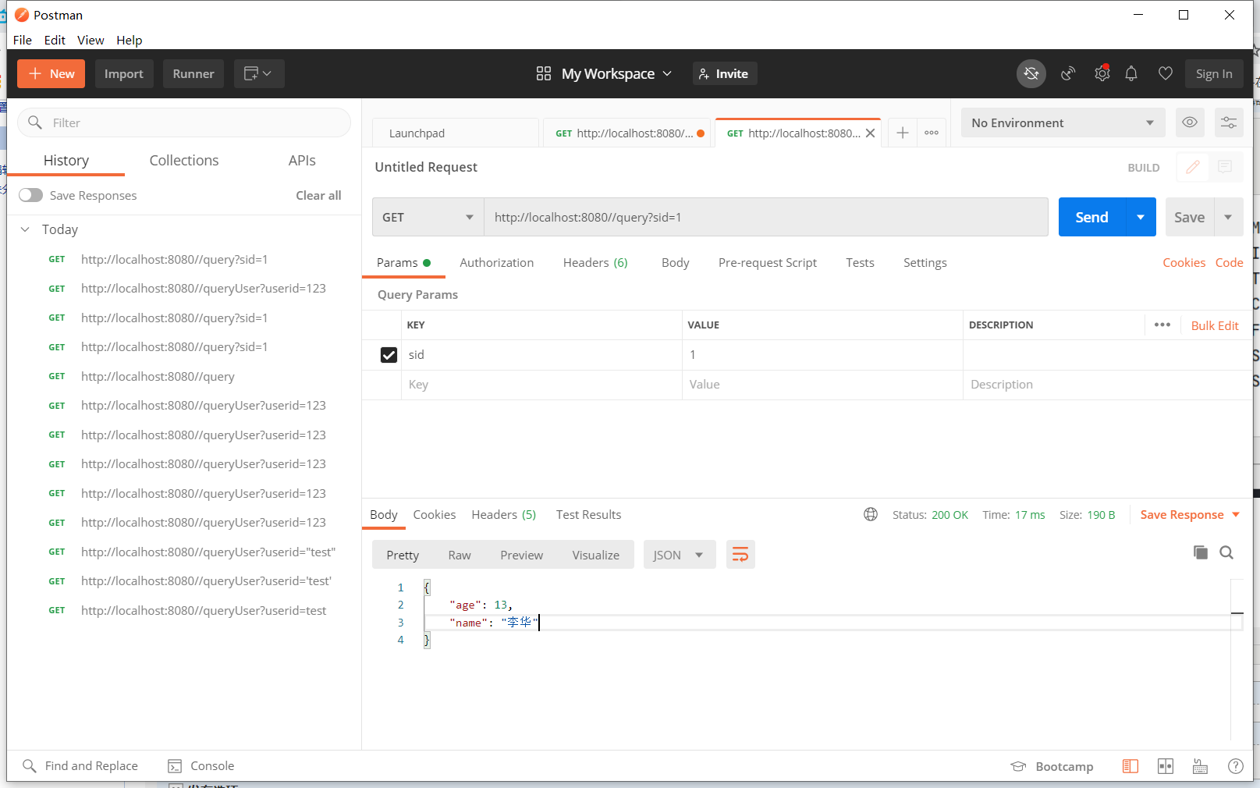Click the heart icon in header
This screenshot has height=788, width=1260.
click(x=1166, y=73)
